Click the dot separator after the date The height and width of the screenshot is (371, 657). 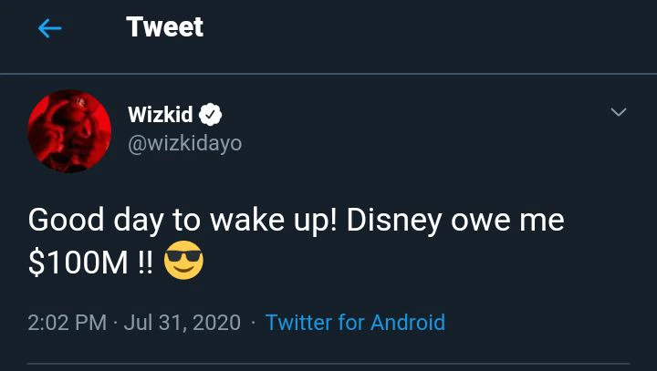coord(253,323)
